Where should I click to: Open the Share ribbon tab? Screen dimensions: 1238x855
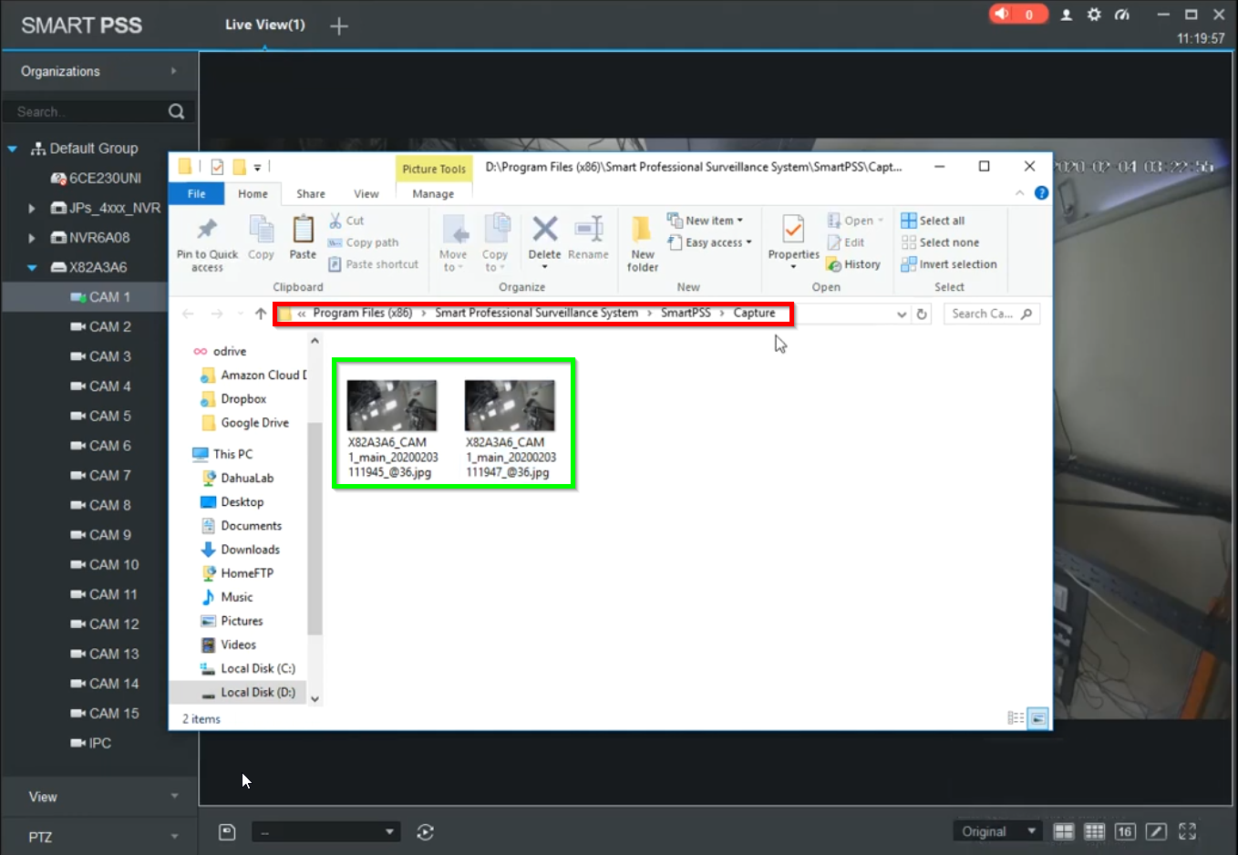(310, 194)
